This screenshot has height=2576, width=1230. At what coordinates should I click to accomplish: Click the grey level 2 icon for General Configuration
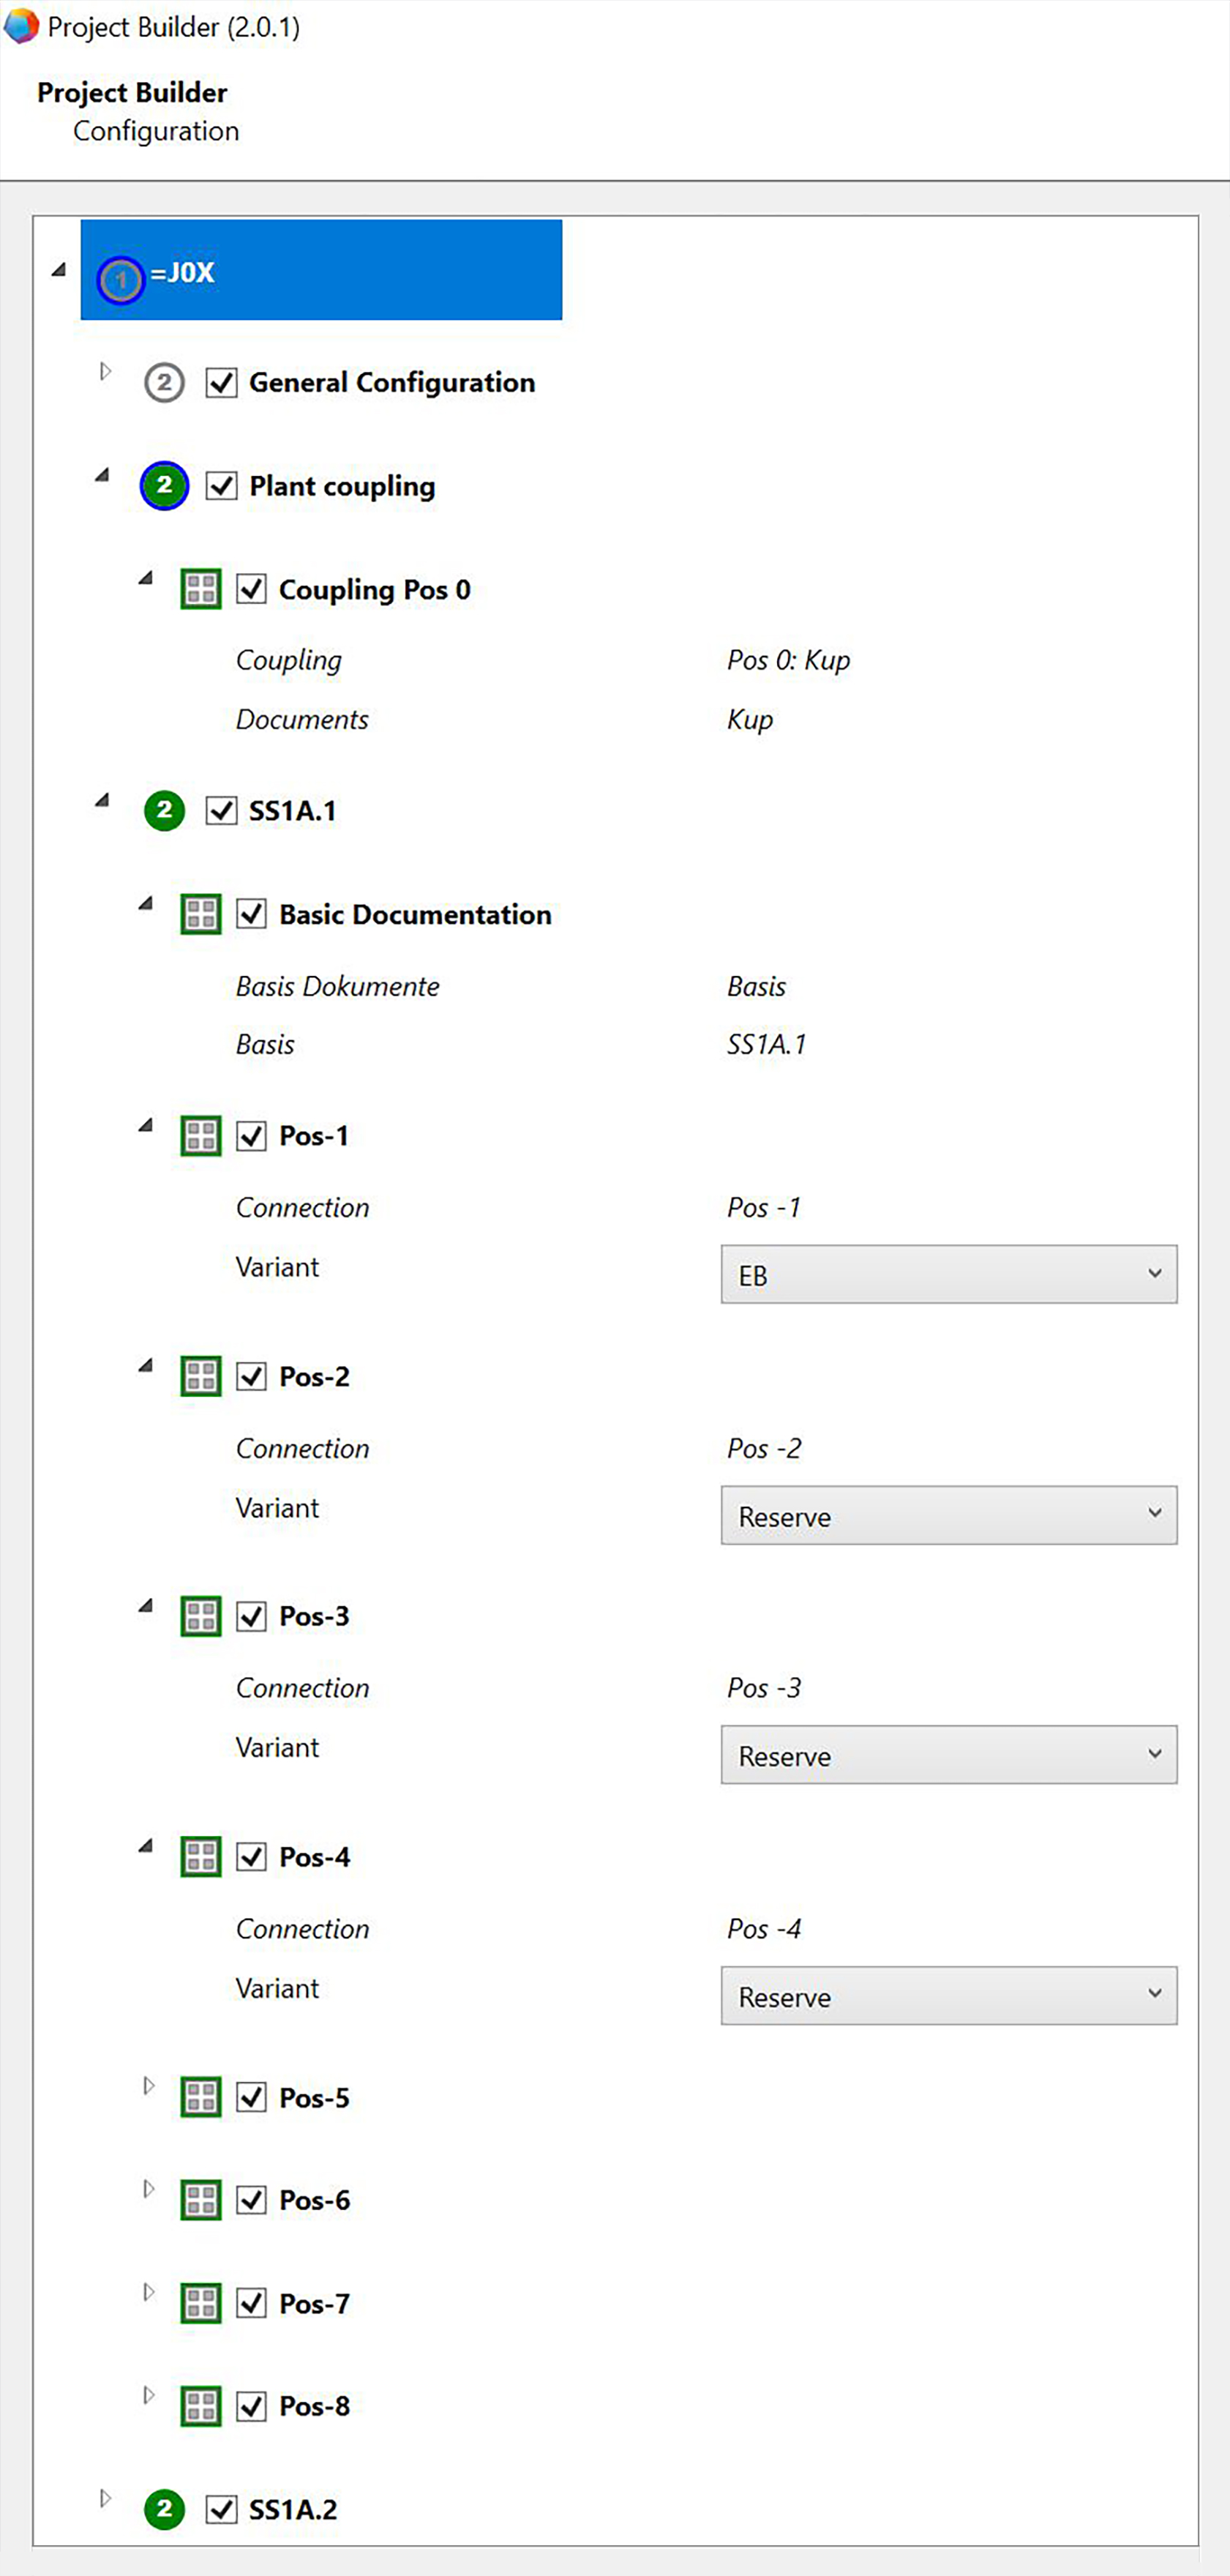164,383
